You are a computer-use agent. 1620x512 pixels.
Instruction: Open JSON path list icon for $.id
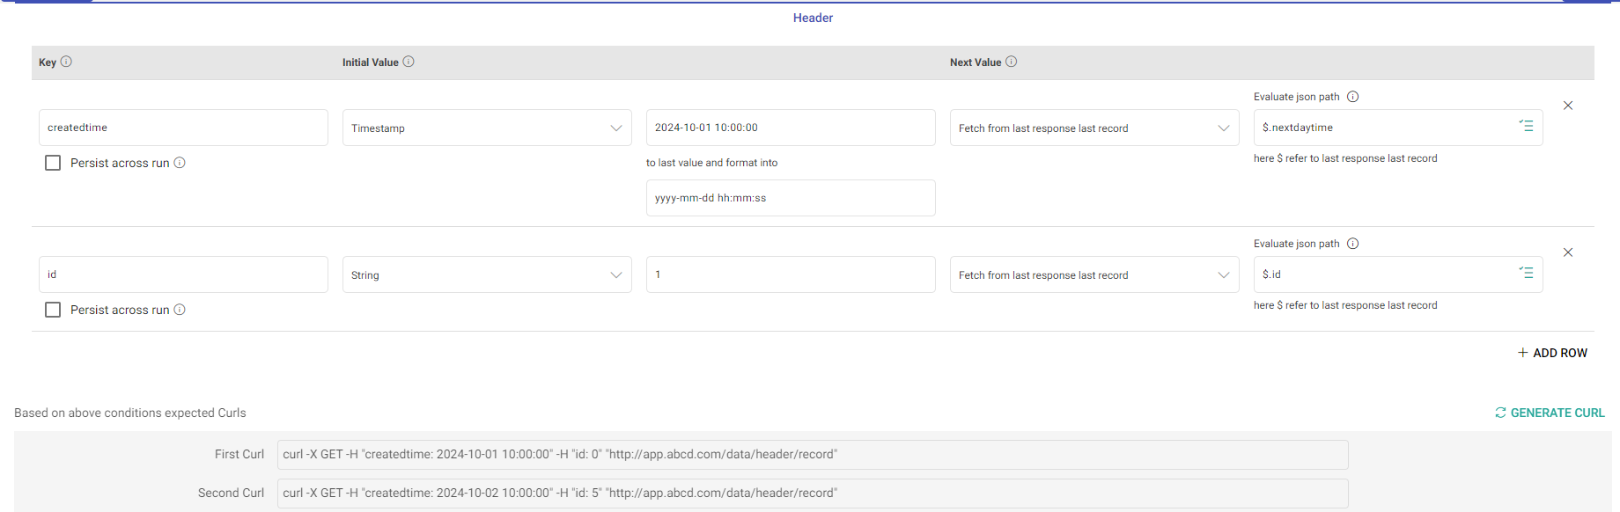pyautogui.click(x=1526, y=274)
